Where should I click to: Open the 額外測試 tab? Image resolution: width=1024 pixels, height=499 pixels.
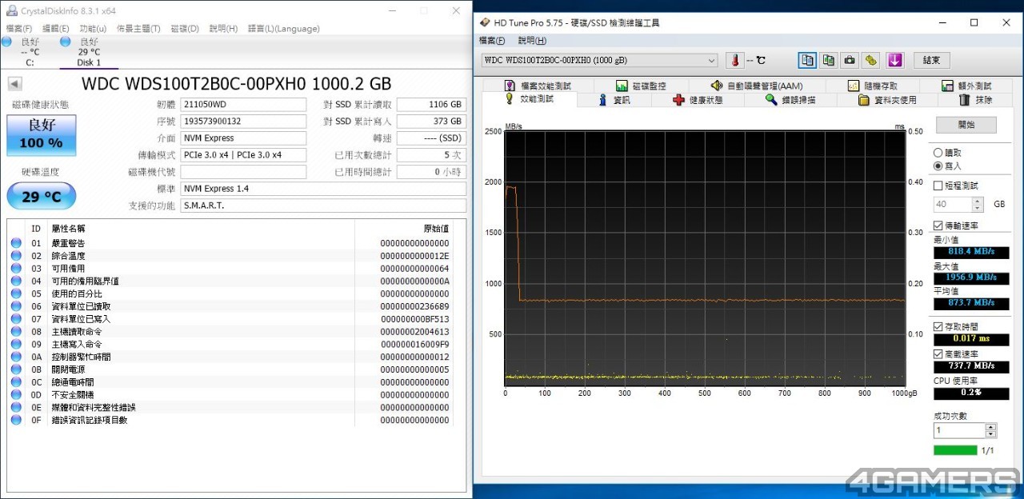(x=966, y=86)
